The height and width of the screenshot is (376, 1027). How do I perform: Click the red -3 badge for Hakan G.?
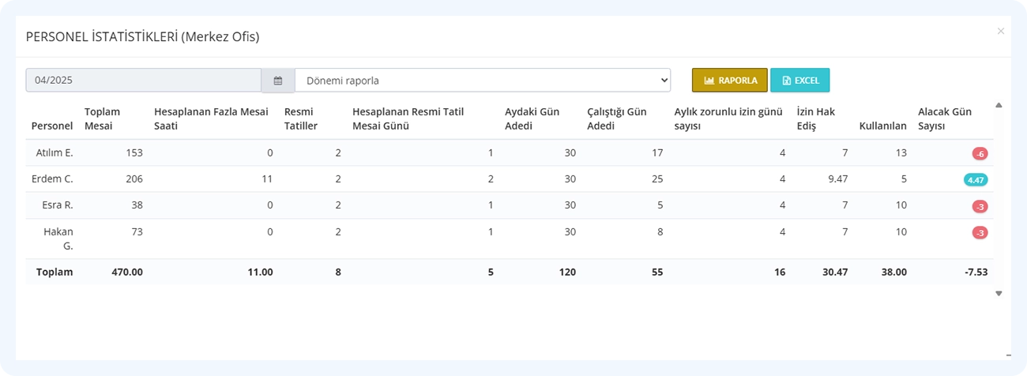[980, 232]
